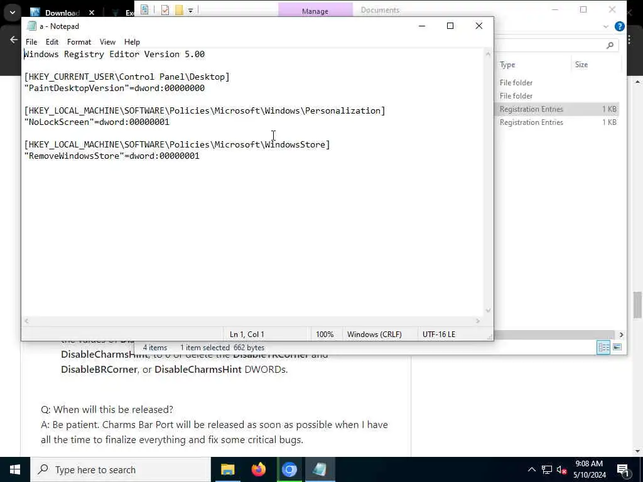The width and height of the screenshot is (643, 482).
Task: Open Firefox from the taskbar
Action: pyautogui.click(x=258, y=469)
